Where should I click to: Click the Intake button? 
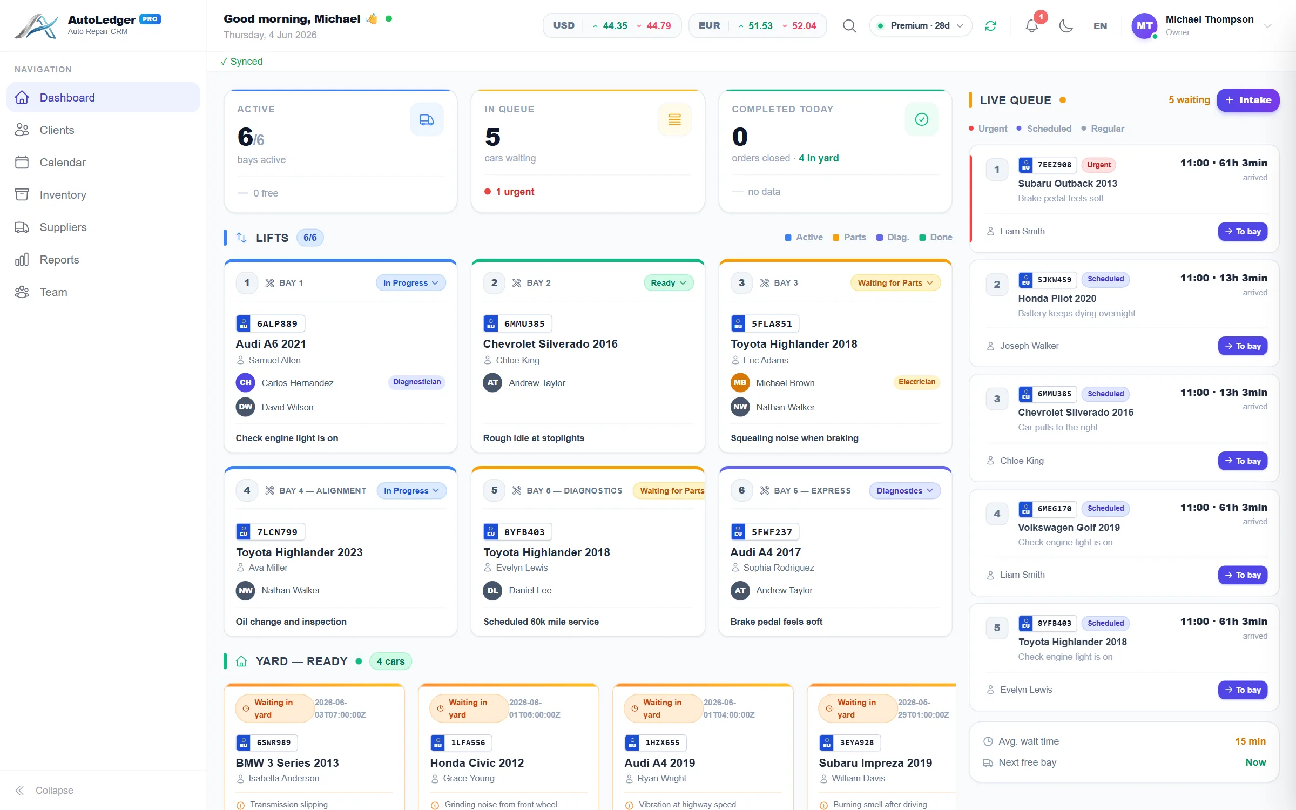[x=1248, y=100]
